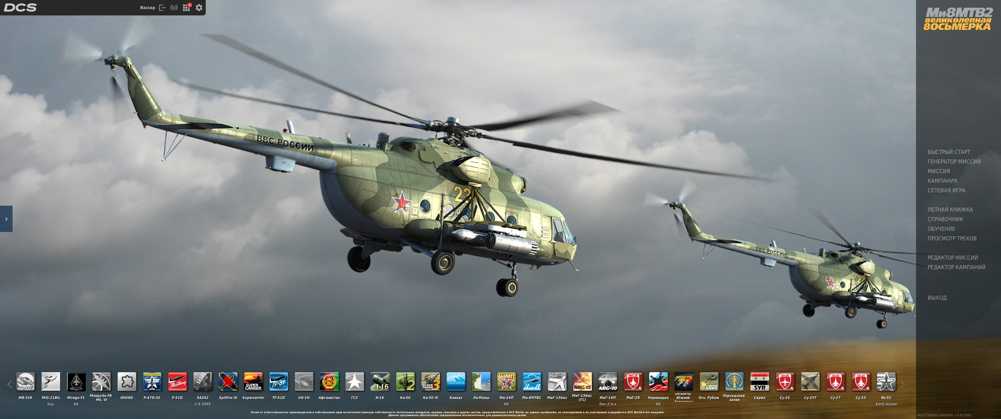Screen dimensions: 1001x419
Task: Select the P-47D-30 Thunderbolt icon
Action: [152, 381]
